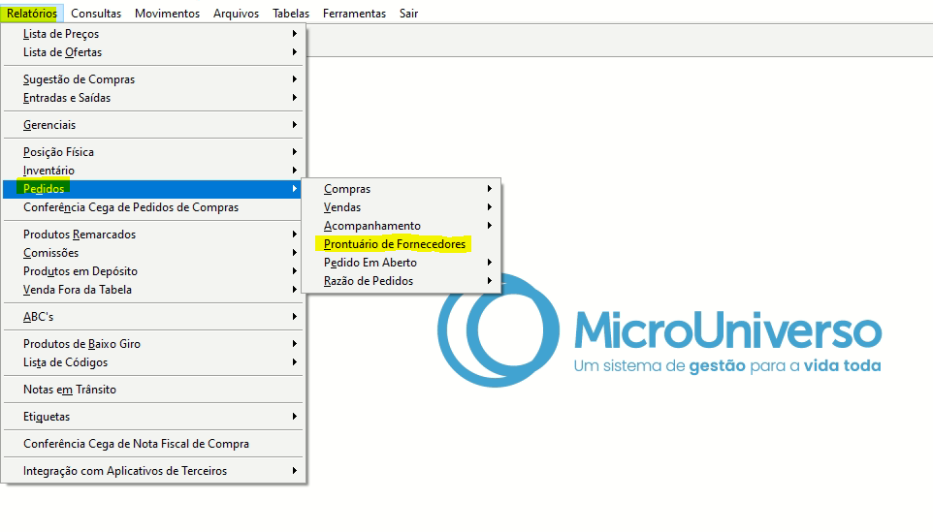933x532 pixels.
Task: Open Venda Fora da Tabela submenu
Action: (153, 290)
